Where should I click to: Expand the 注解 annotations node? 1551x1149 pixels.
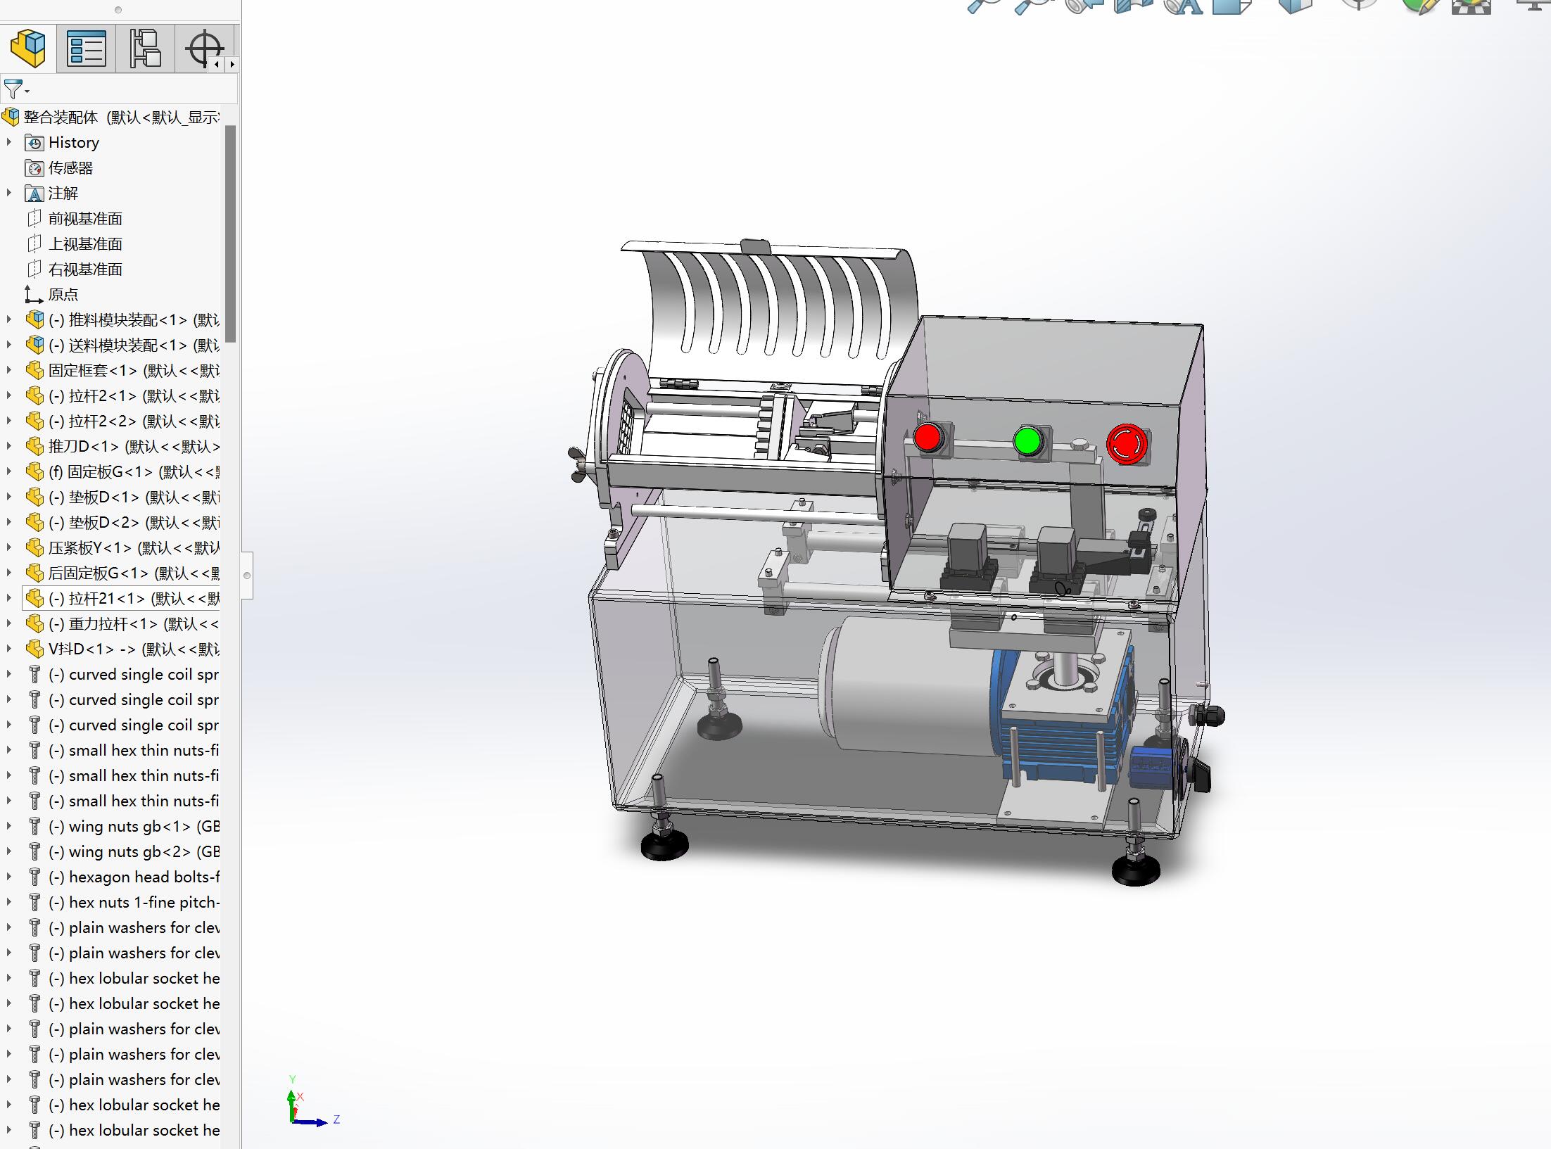[9, 193]
